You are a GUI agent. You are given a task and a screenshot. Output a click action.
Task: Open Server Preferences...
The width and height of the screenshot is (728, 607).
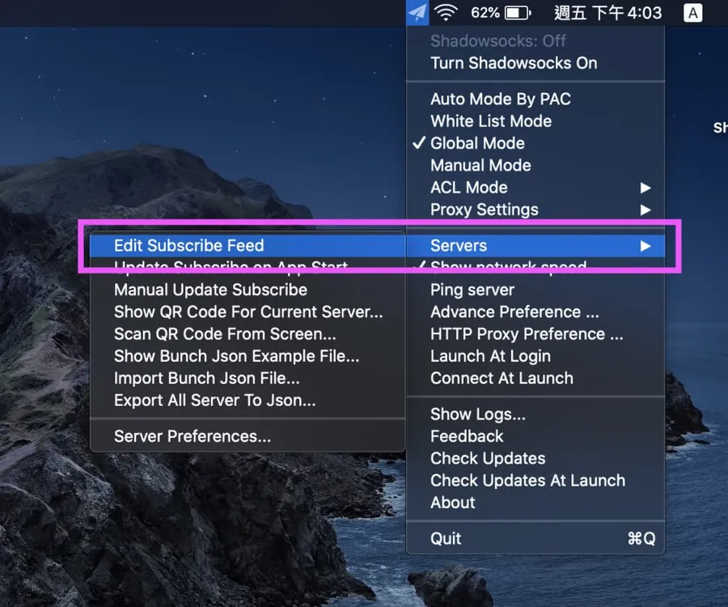(x=248, y=436)
